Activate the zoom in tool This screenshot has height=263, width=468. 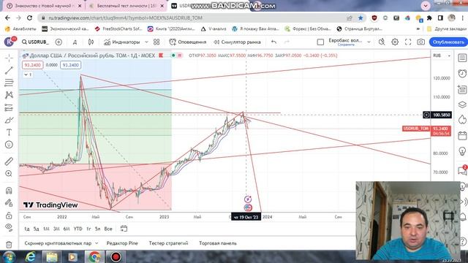[x=9, y=174]
